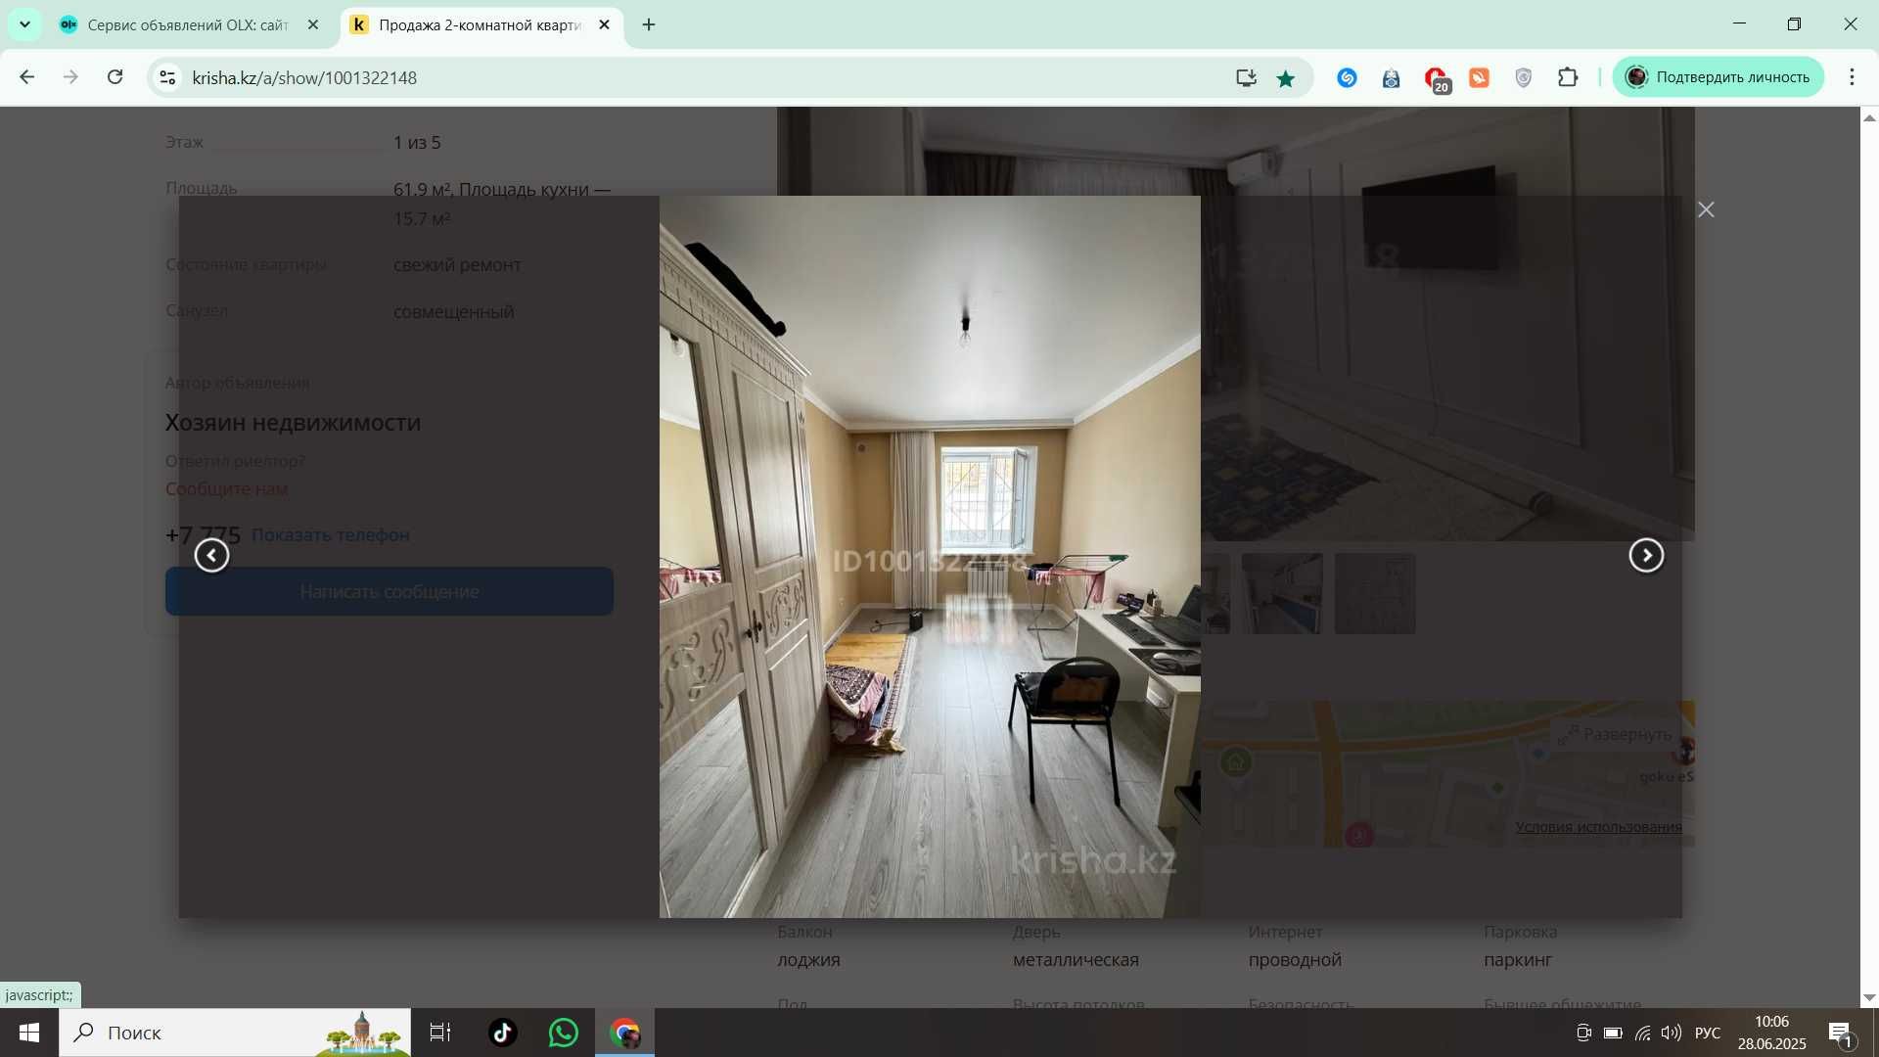The height and width of the screenshot is (1057, 1879).
Task: Close the photo gallery overlay
Action: [1706, 209]
